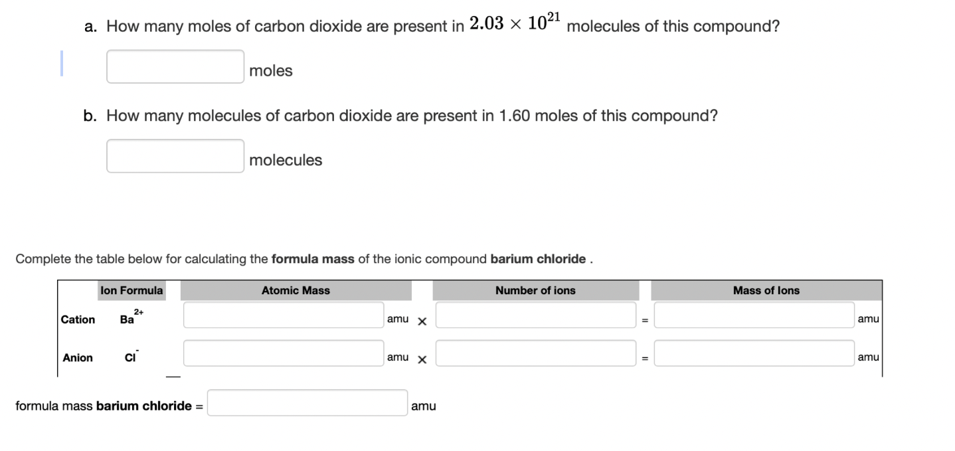Image resolution: width=955 pixels, height=451 pixels.
Task: Click the Number of ions column header
Action: tap(535, 290)
